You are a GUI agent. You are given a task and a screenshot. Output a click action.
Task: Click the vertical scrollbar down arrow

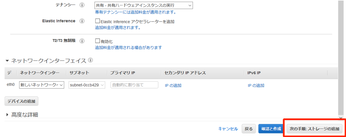[341, 118]
